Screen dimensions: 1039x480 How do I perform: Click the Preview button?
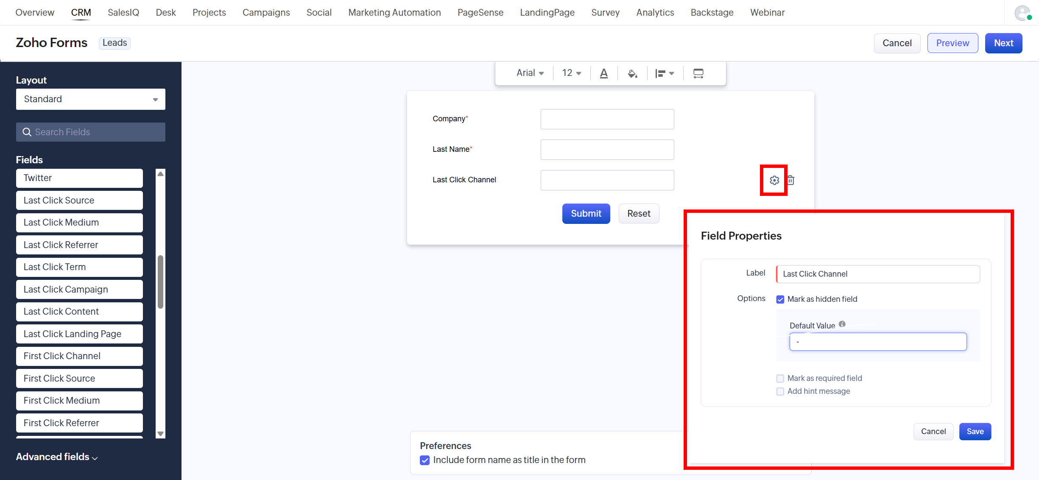pyautogui.click(x=953, y=43)
